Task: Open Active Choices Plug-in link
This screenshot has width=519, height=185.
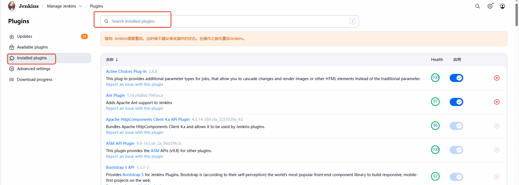Action: coord(126,71)
